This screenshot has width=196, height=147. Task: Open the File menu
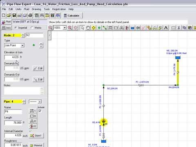[x=4, y=9]
